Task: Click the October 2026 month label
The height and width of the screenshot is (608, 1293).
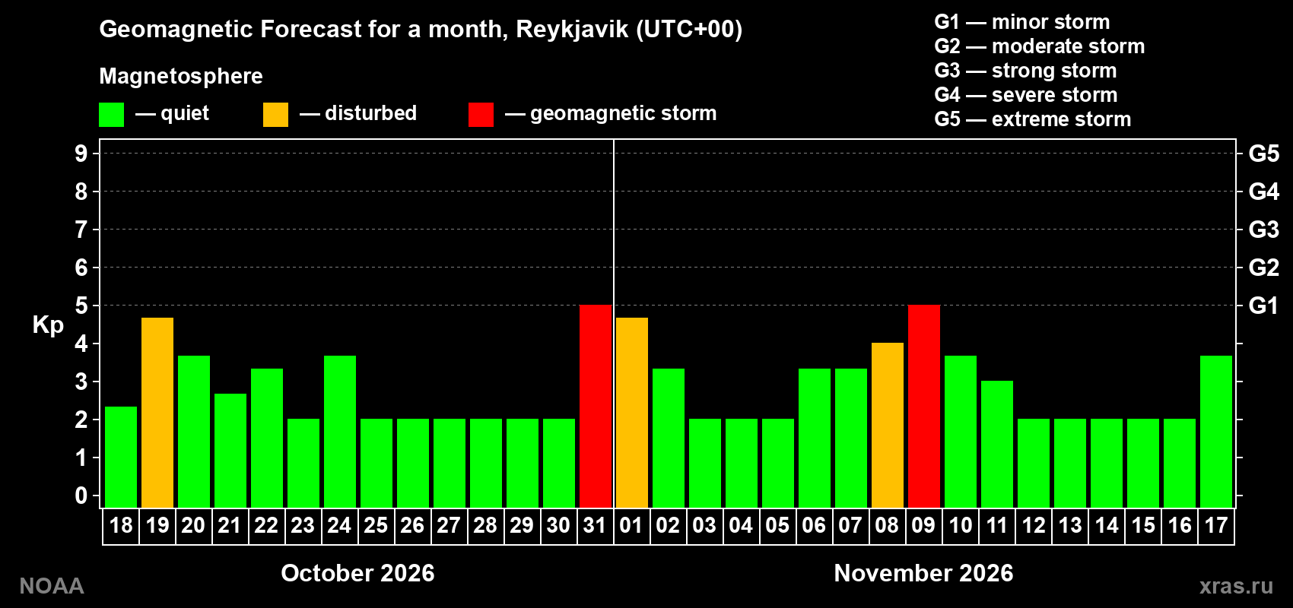Action: [357, 573]
